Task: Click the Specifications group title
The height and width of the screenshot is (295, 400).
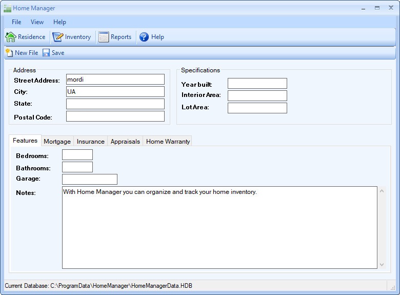Action: point(201,70)
